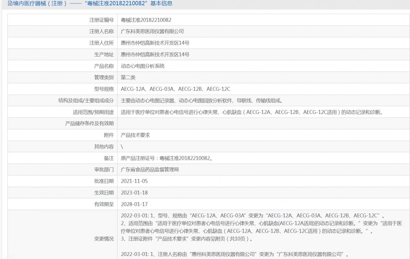410x259 pixels.
Task: Select the 注册人住所 label cell
Action: pyautogui.click(x=62, y=43)
